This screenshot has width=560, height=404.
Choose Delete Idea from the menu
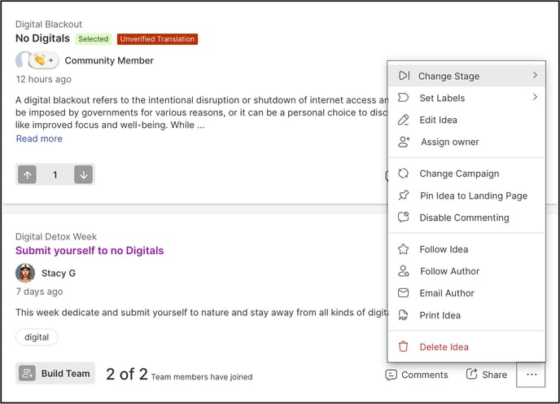(x=466, y=347)
